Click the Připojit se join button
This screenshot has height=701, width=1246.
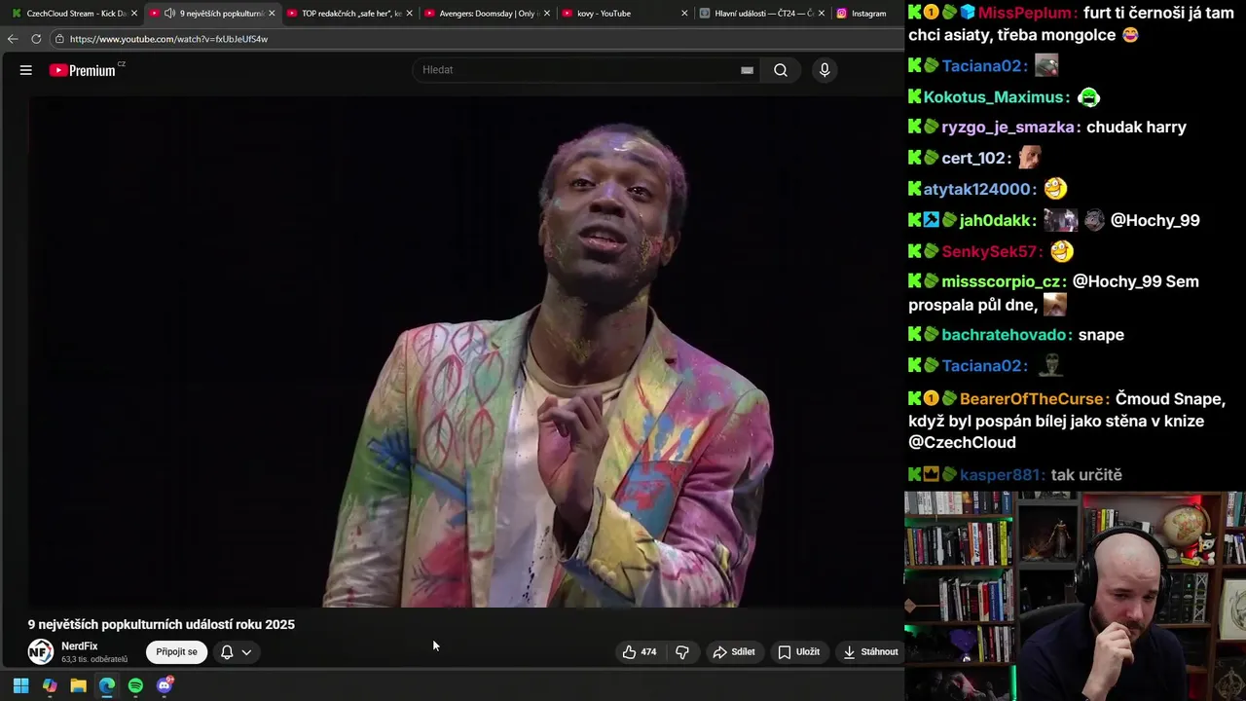pyautogui.click(x=176, y=651)
